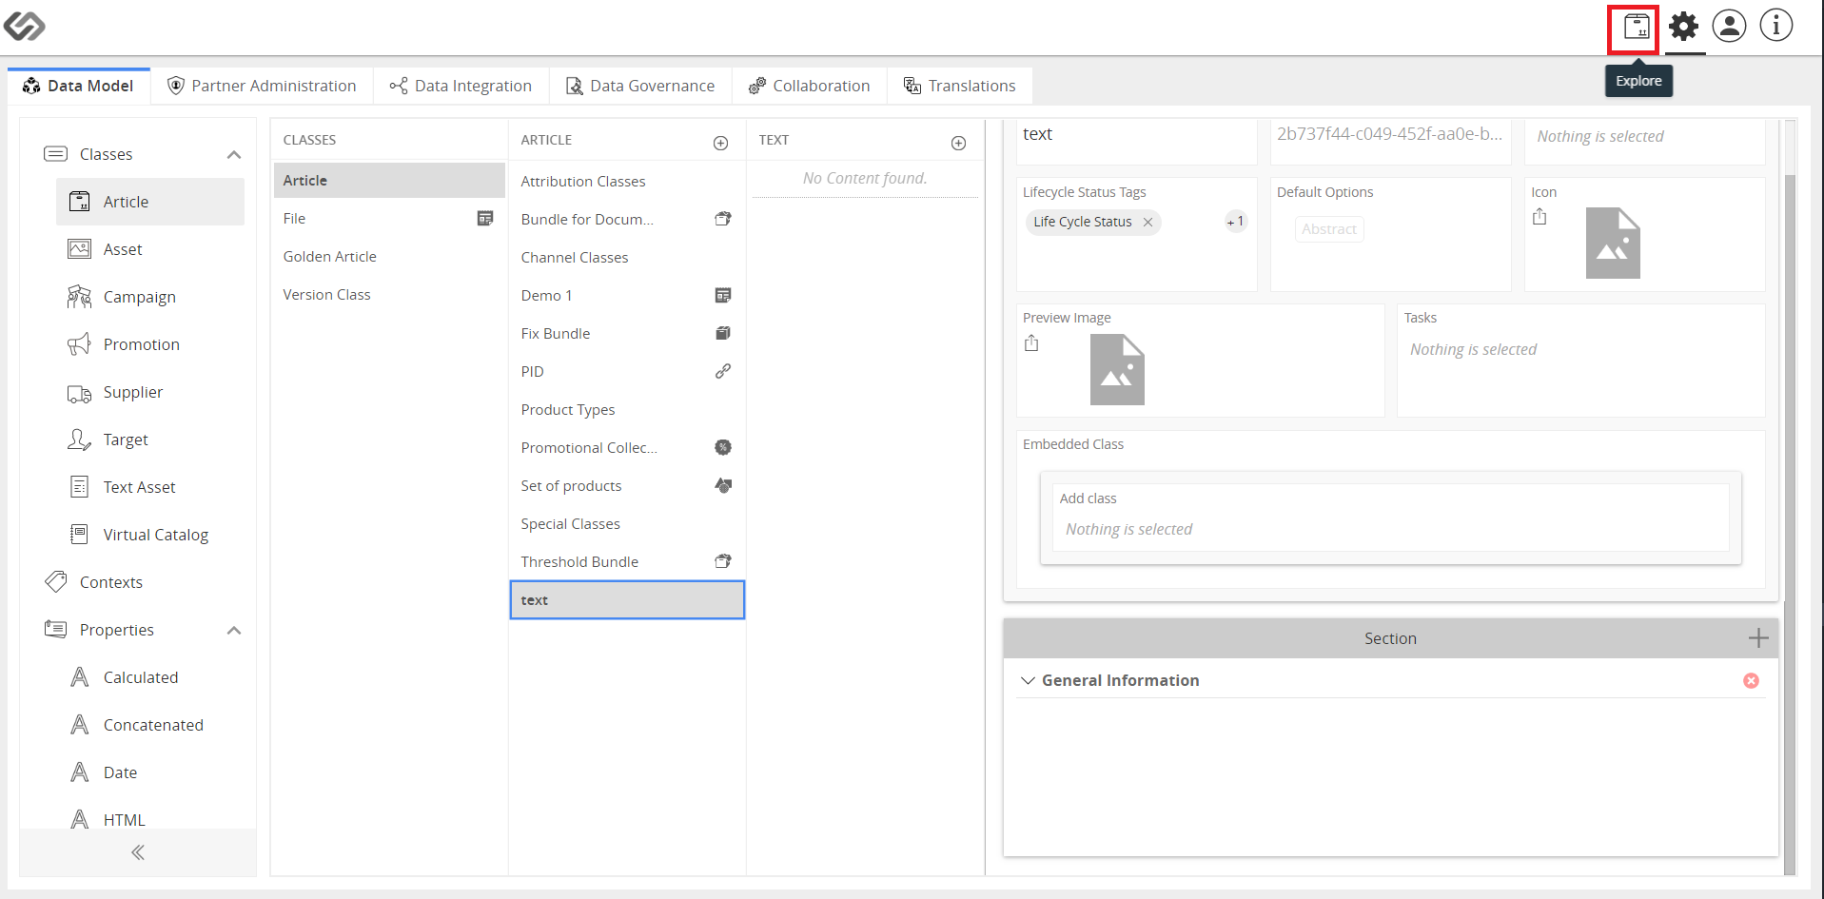Select Target in the sidebar
The width and height of the screenshot is (1824, 899).
tap(150, 440)
